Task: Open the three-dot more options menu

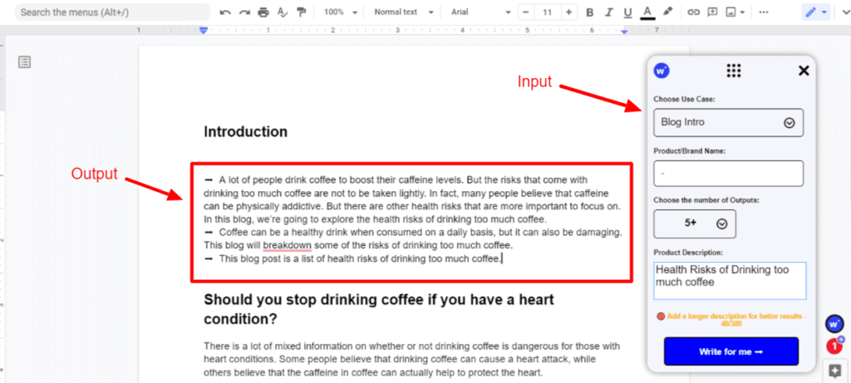Action: pyautogui.click(x=764, y=12)
